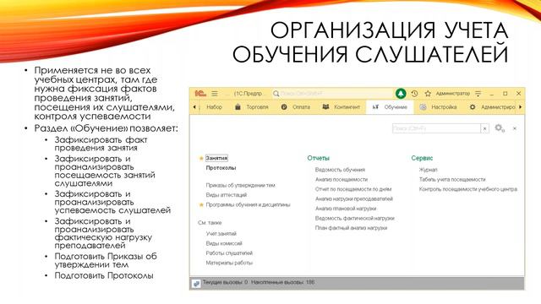Click the Сервис group heading
This screenshot has height=304, width=541.
pos(422,158)
